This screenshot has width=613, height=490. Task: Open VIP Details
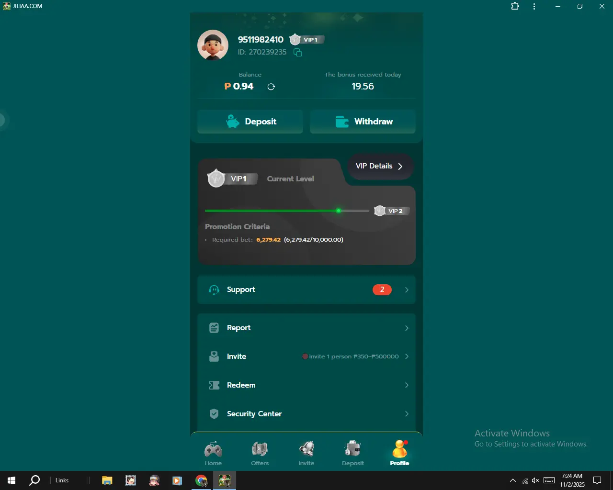[x=380, y=166]
